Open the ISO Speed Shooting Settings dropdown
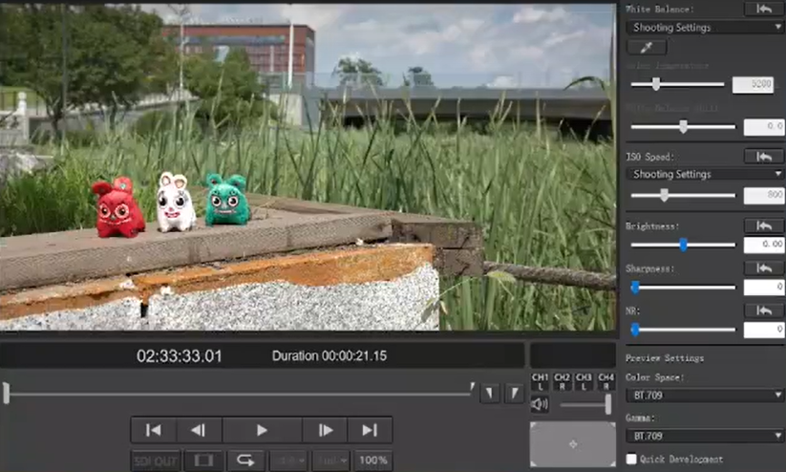786x472 pixels. coord(705,174)
